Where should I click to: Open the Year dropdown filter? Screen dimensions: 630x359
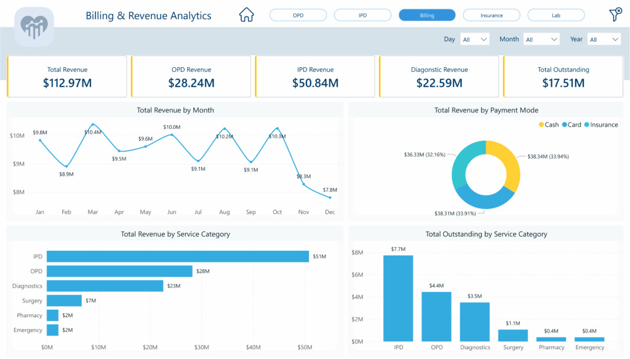tap(604, 39)
